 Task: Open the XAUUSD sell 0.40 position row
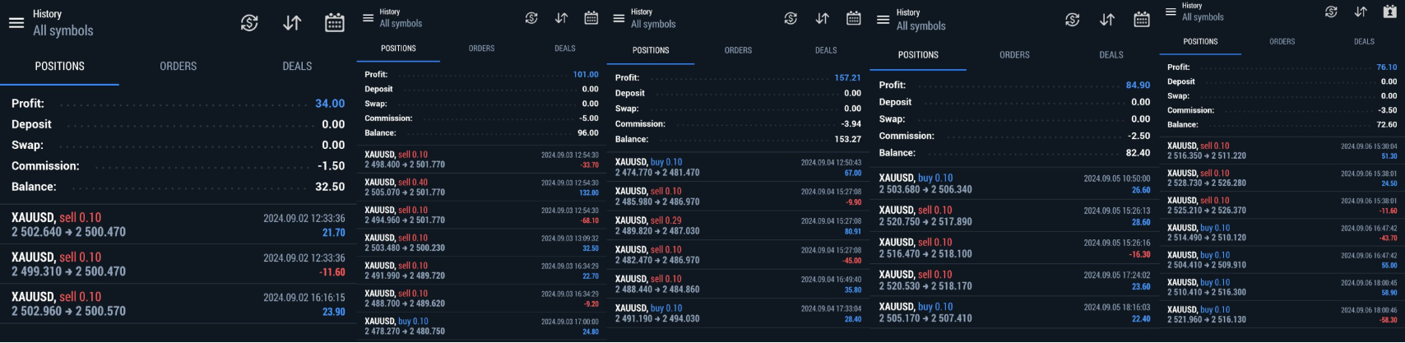coord(481,188)
